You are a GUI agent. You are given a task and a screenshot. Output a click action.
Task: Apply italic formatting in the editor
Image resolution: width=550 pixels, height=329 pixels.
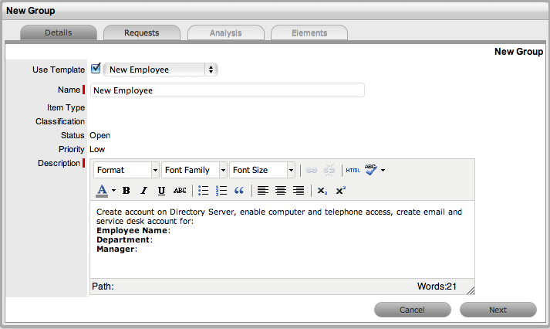tap(143, 191)
